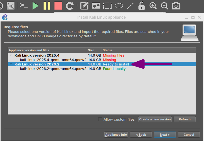Stop all nodes with red square icon
Screen dimensions: 204x141
click(58, 6)
